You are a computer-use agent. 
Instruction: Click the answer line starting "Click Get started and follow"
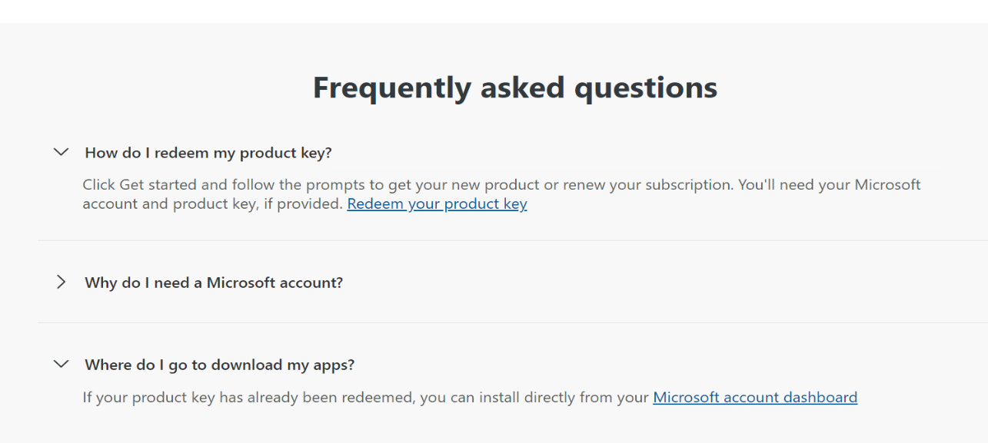coord(501,185)
